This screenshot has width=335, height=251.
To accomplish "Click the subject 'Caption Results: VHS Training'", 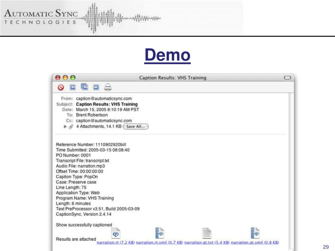I will 107,104.
